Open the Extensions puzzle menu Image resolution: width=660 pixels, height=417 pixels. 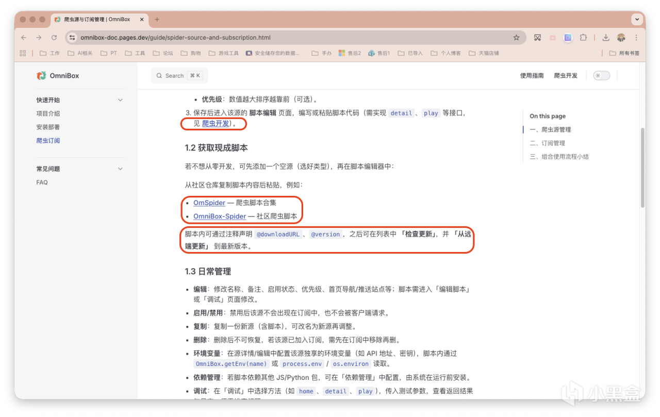583,38
